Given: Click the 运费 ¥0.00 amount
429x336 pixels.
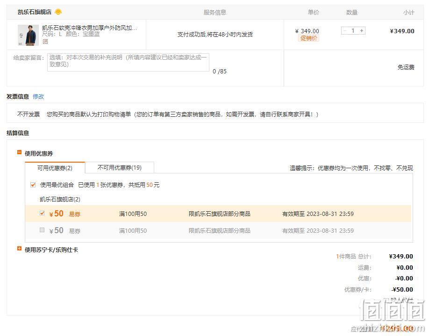Looking at the screenshot, I should click(405, 268).
